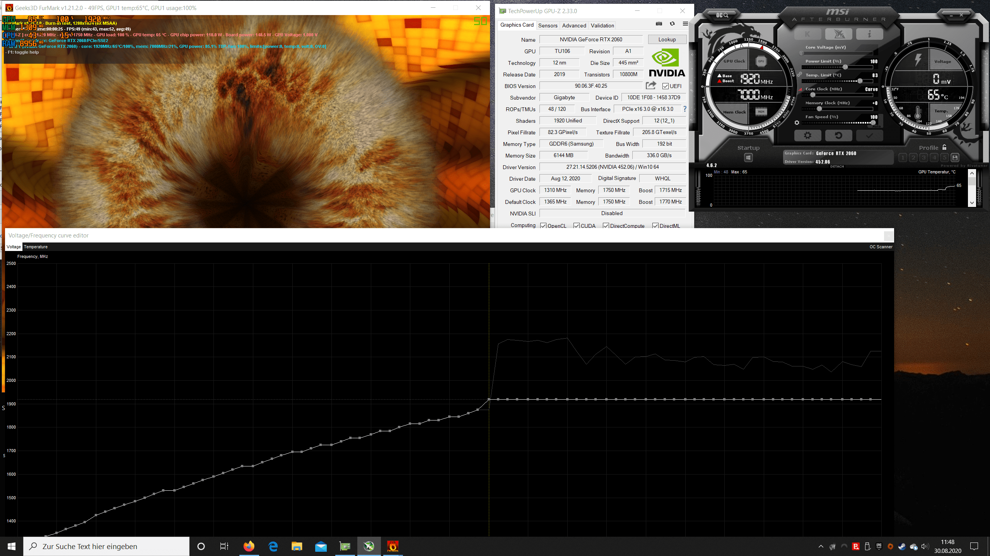990x556 pixels.
Task: Open the curve editor bars icon beside Core Clock
Action: pyautogui.click(x=800, y=89)
